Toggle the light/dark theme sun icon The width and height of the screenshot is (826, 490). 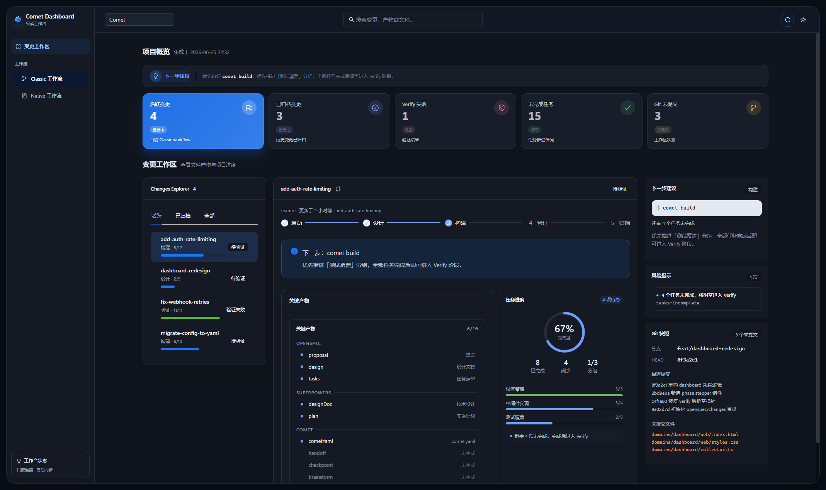pyautogui.click(x=803, y=20)
